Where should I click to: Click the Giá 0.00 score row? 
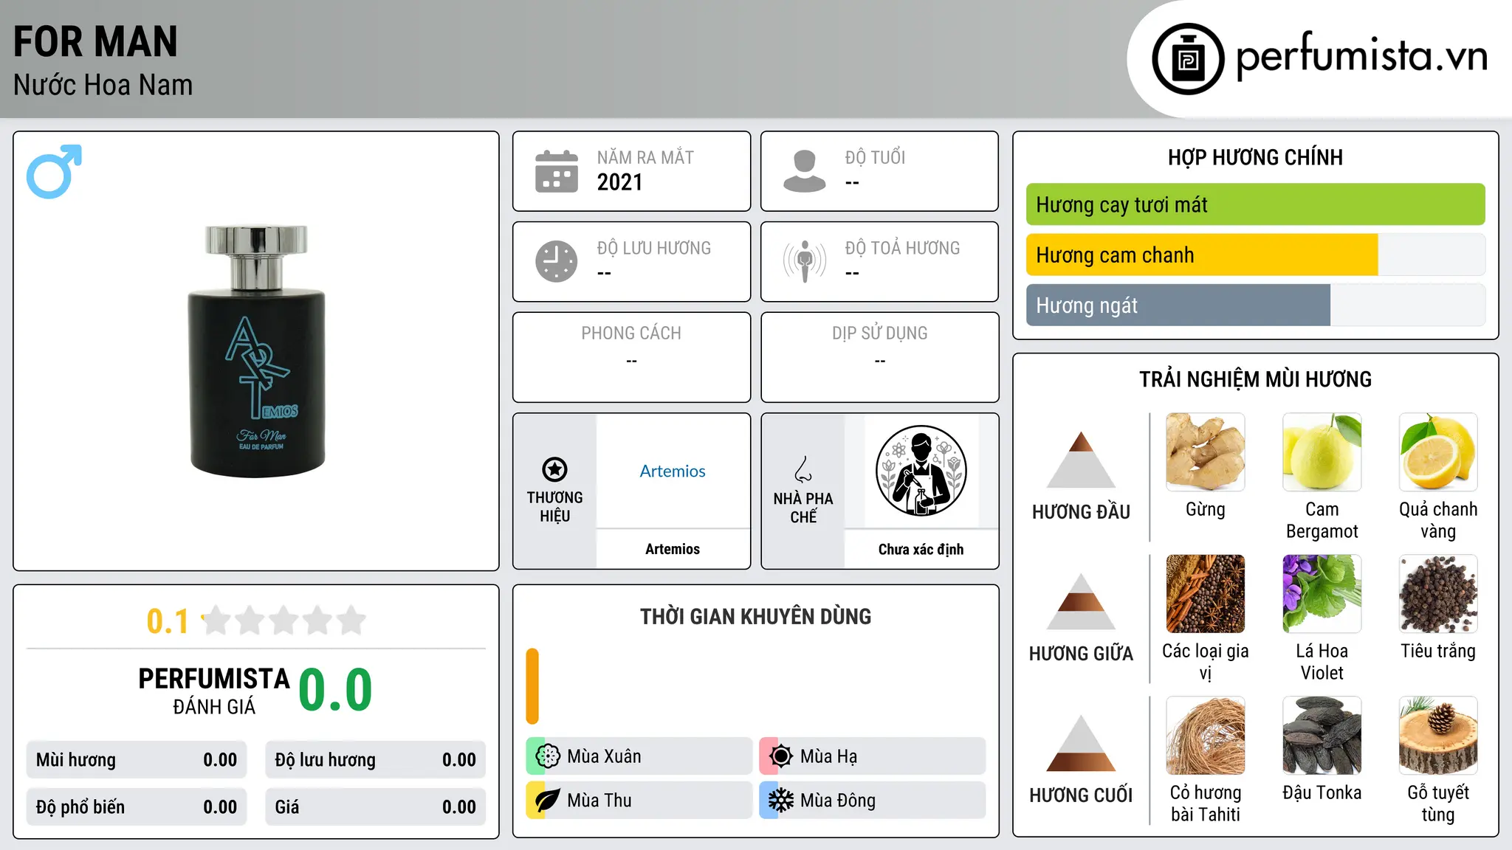[375, 807]
